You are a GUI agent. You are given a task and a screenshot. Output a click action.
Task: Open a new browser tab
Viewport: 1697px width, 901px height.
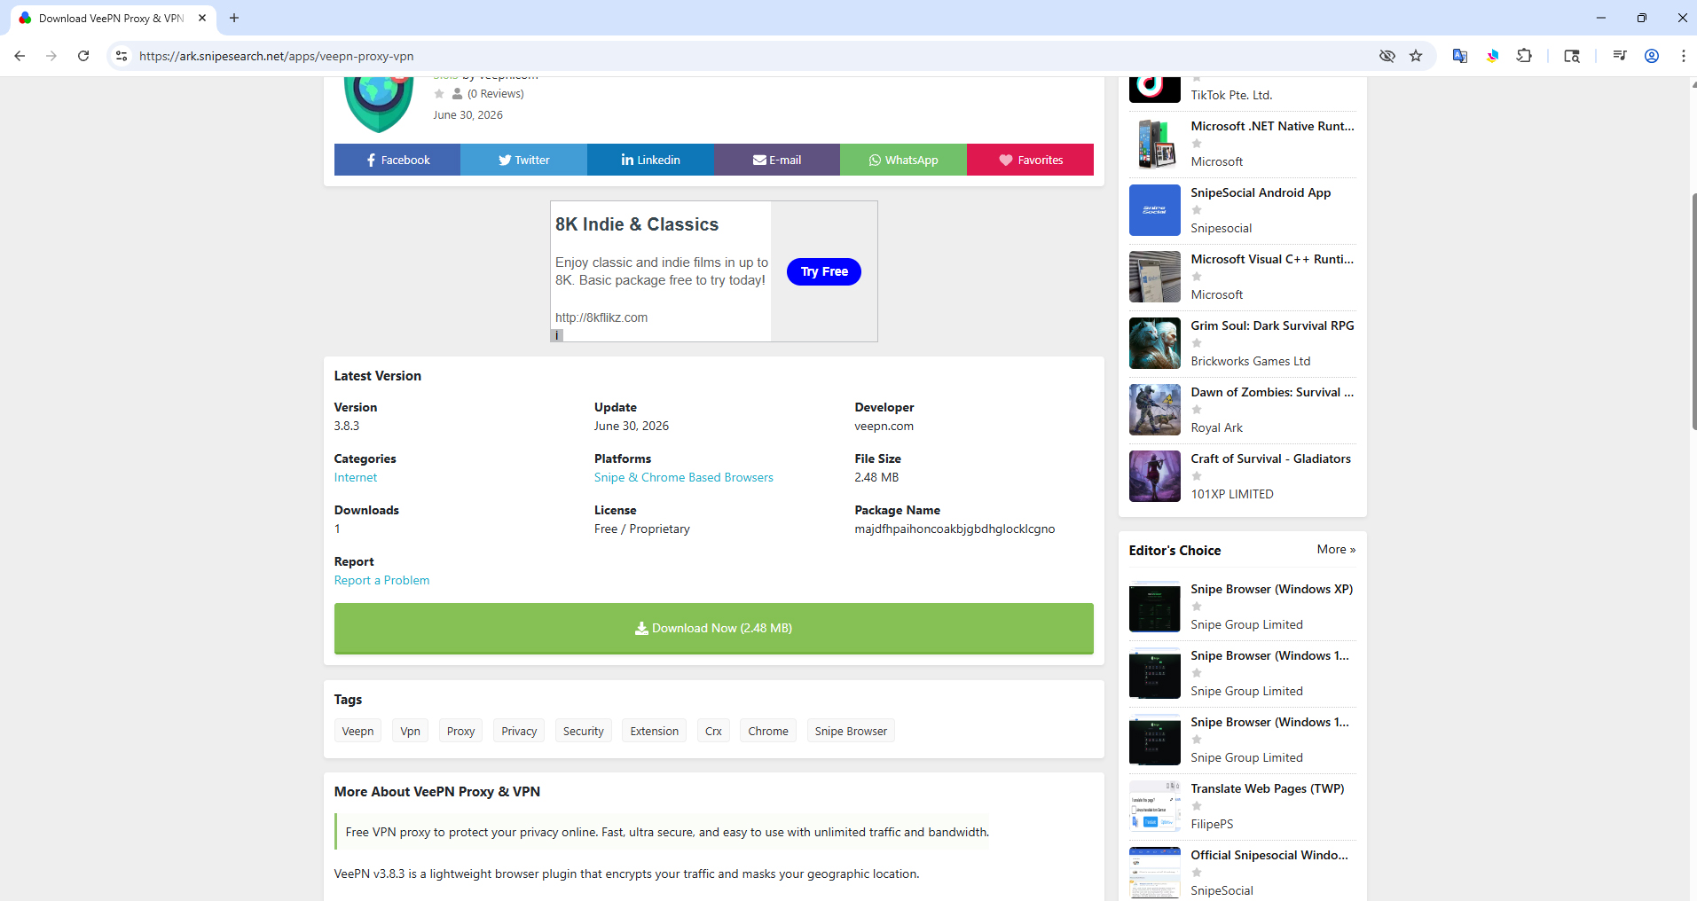pyautogui.click(x=234, y=18)
